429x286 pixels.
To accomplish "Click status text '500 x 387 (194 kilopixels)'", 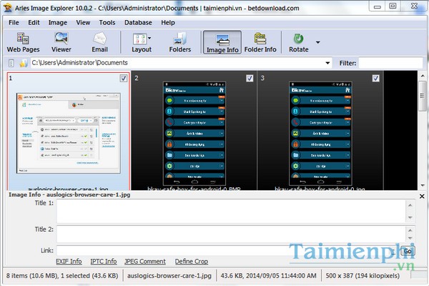I will [363, 276].
